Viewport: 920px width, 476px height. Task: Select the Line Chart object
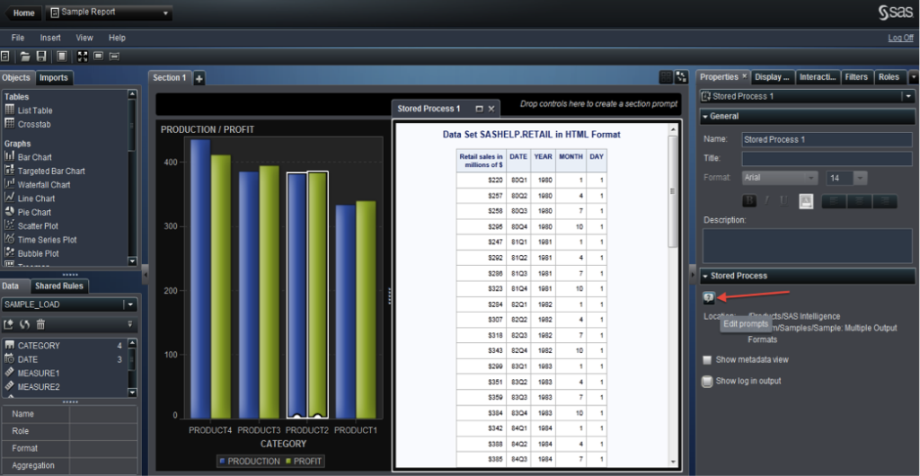coord(30,198)
